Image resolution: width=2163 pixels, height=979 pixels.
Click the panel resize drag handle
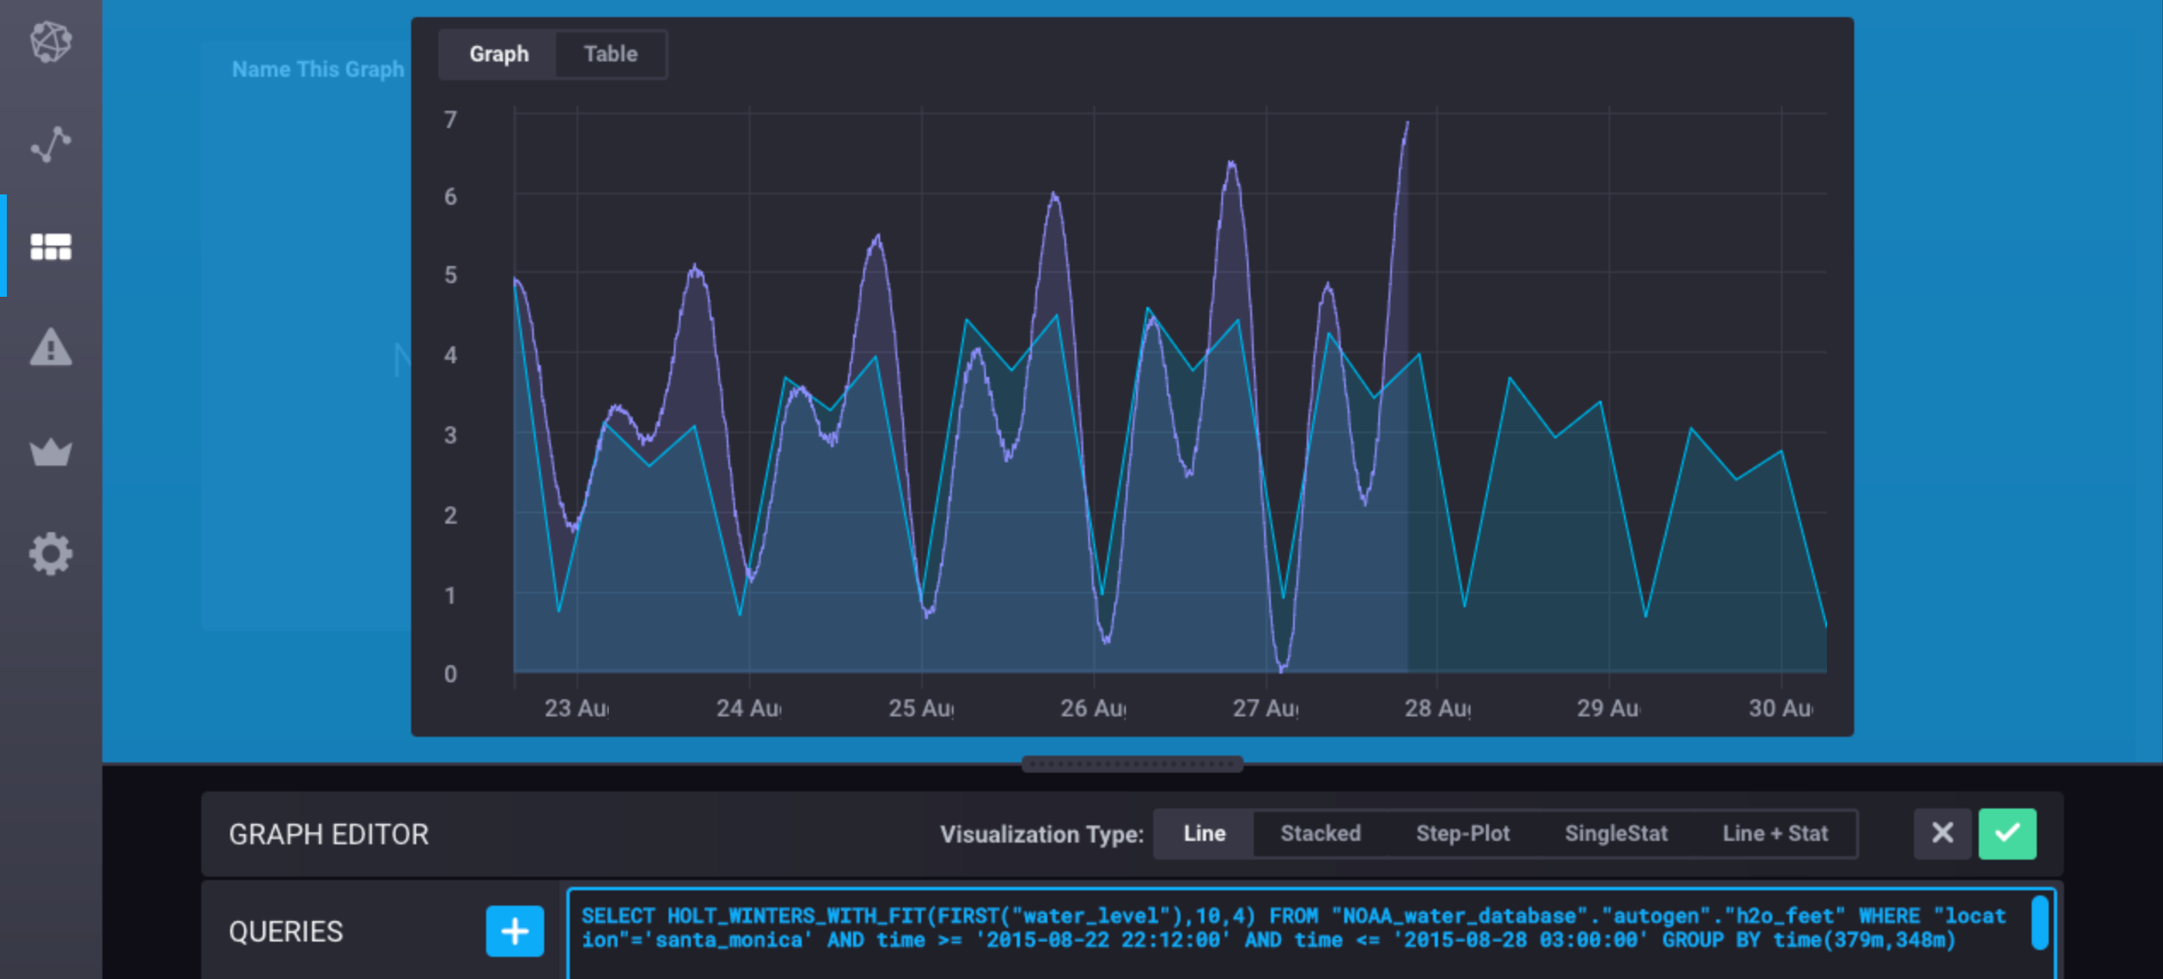pos(1132,763)
